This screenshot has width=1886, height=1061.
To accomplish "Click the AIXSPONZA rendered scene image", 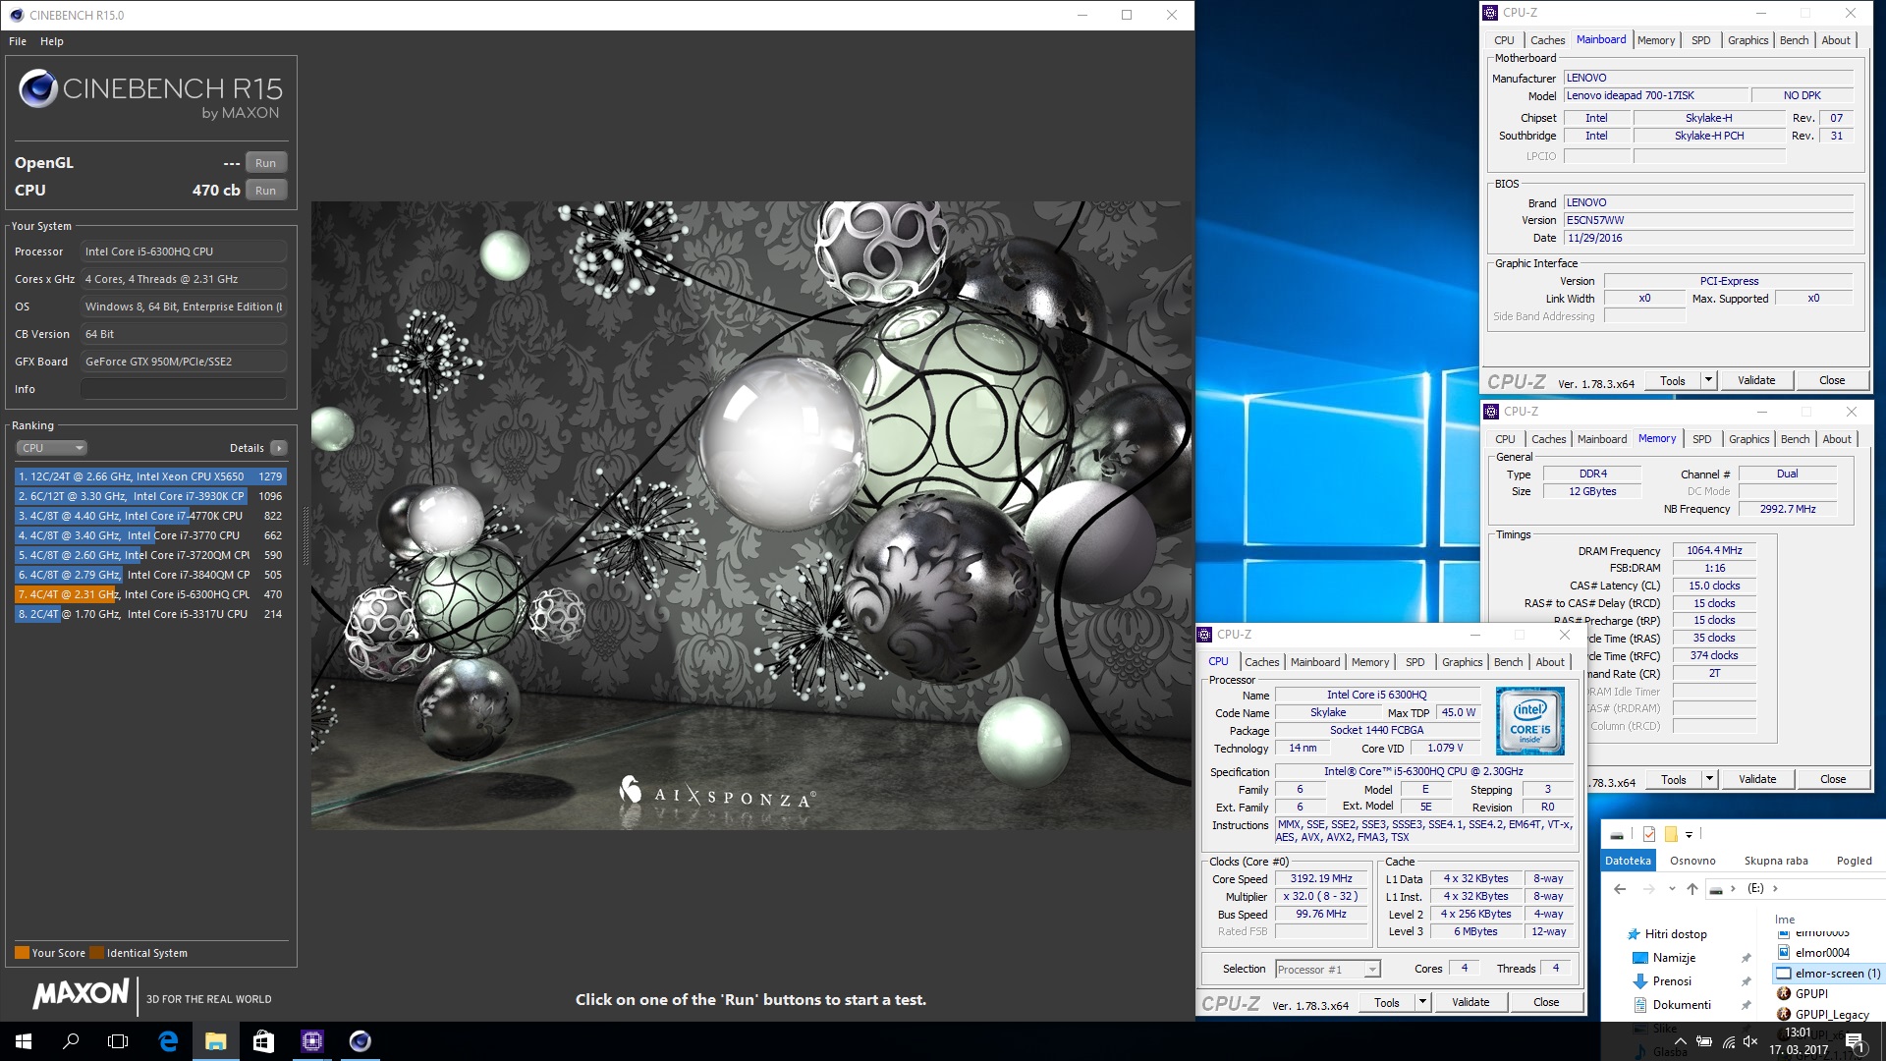I will click(751, 516).
